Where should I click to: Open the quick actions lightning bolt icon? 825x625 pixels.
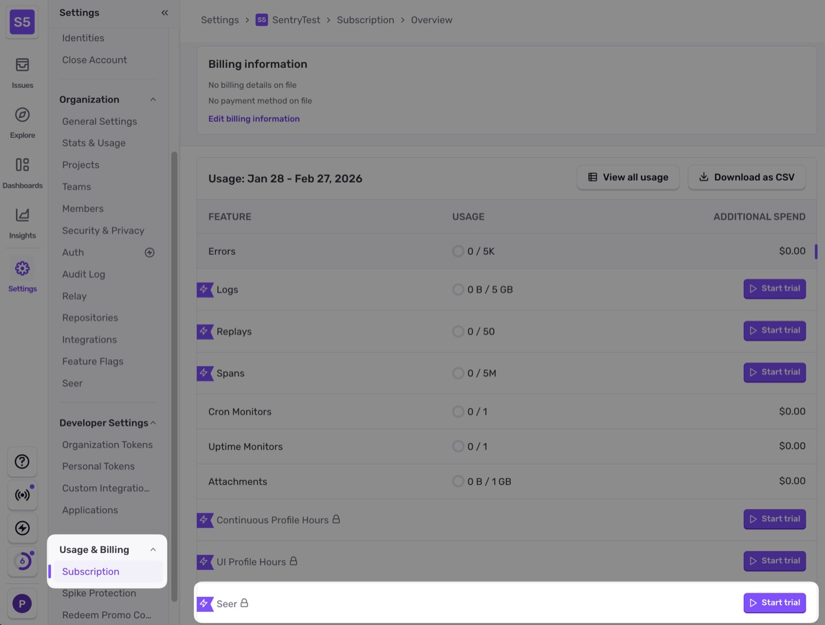(22, 528)
